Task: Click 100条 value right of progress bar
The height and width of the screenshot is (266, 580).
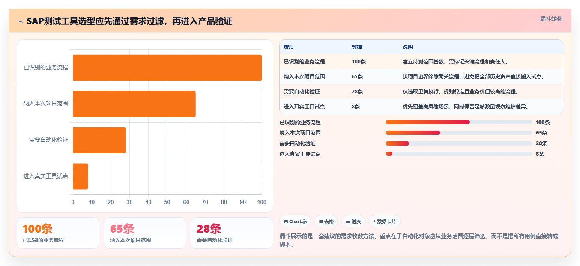Action: [x=543, y=122]
